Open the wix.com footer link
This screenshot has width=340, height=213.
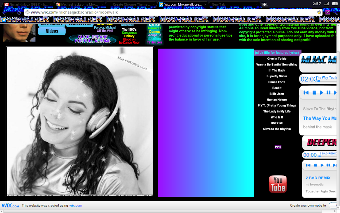click(75, 205)
